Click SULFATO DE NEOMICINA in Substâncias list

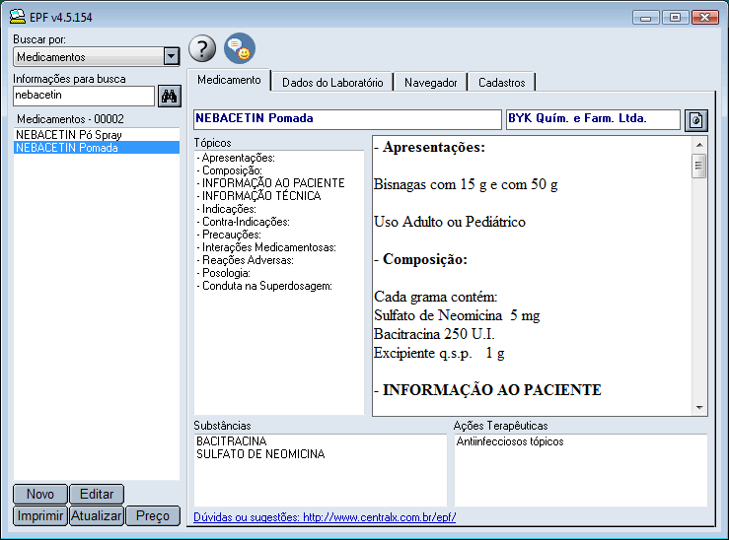[260, 454]
